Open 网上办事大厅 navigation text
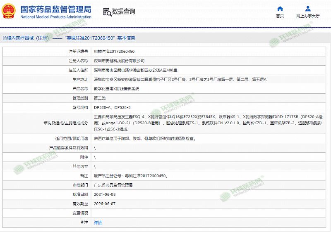331x232 pixels. pyautogui.click(x=308, y=16)
